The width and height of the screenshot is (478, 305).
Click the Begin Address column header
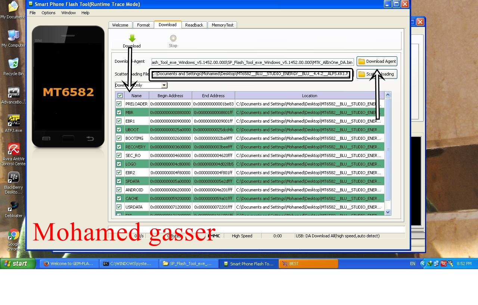click(170, 96)
